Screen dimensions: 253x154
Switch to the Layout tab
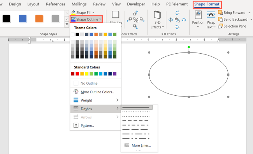[33, 4]
